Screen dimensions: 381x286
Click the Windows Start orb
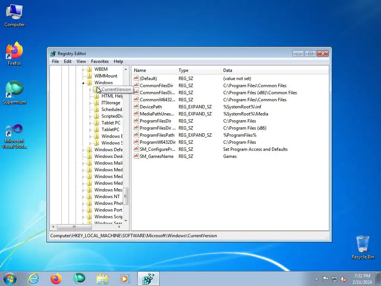tap(10, 279)
